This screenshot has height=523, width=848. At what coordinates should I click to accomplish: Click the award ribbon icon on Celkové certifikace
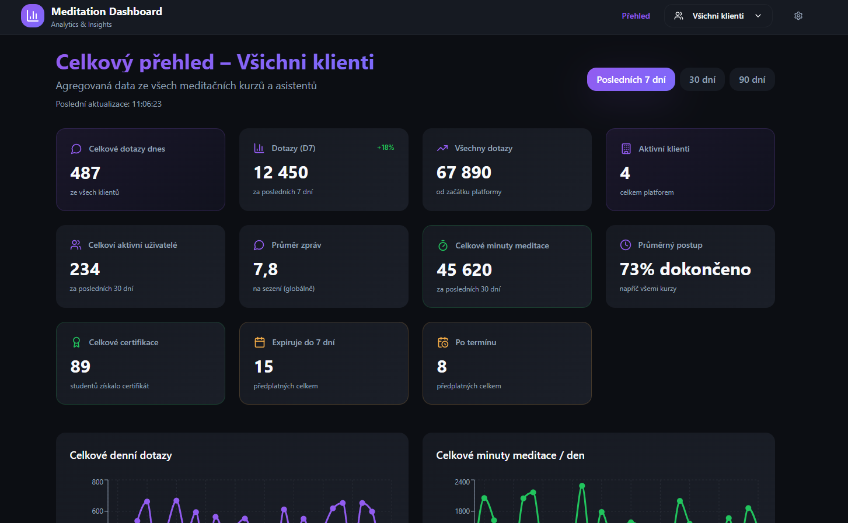click(76, 342)
